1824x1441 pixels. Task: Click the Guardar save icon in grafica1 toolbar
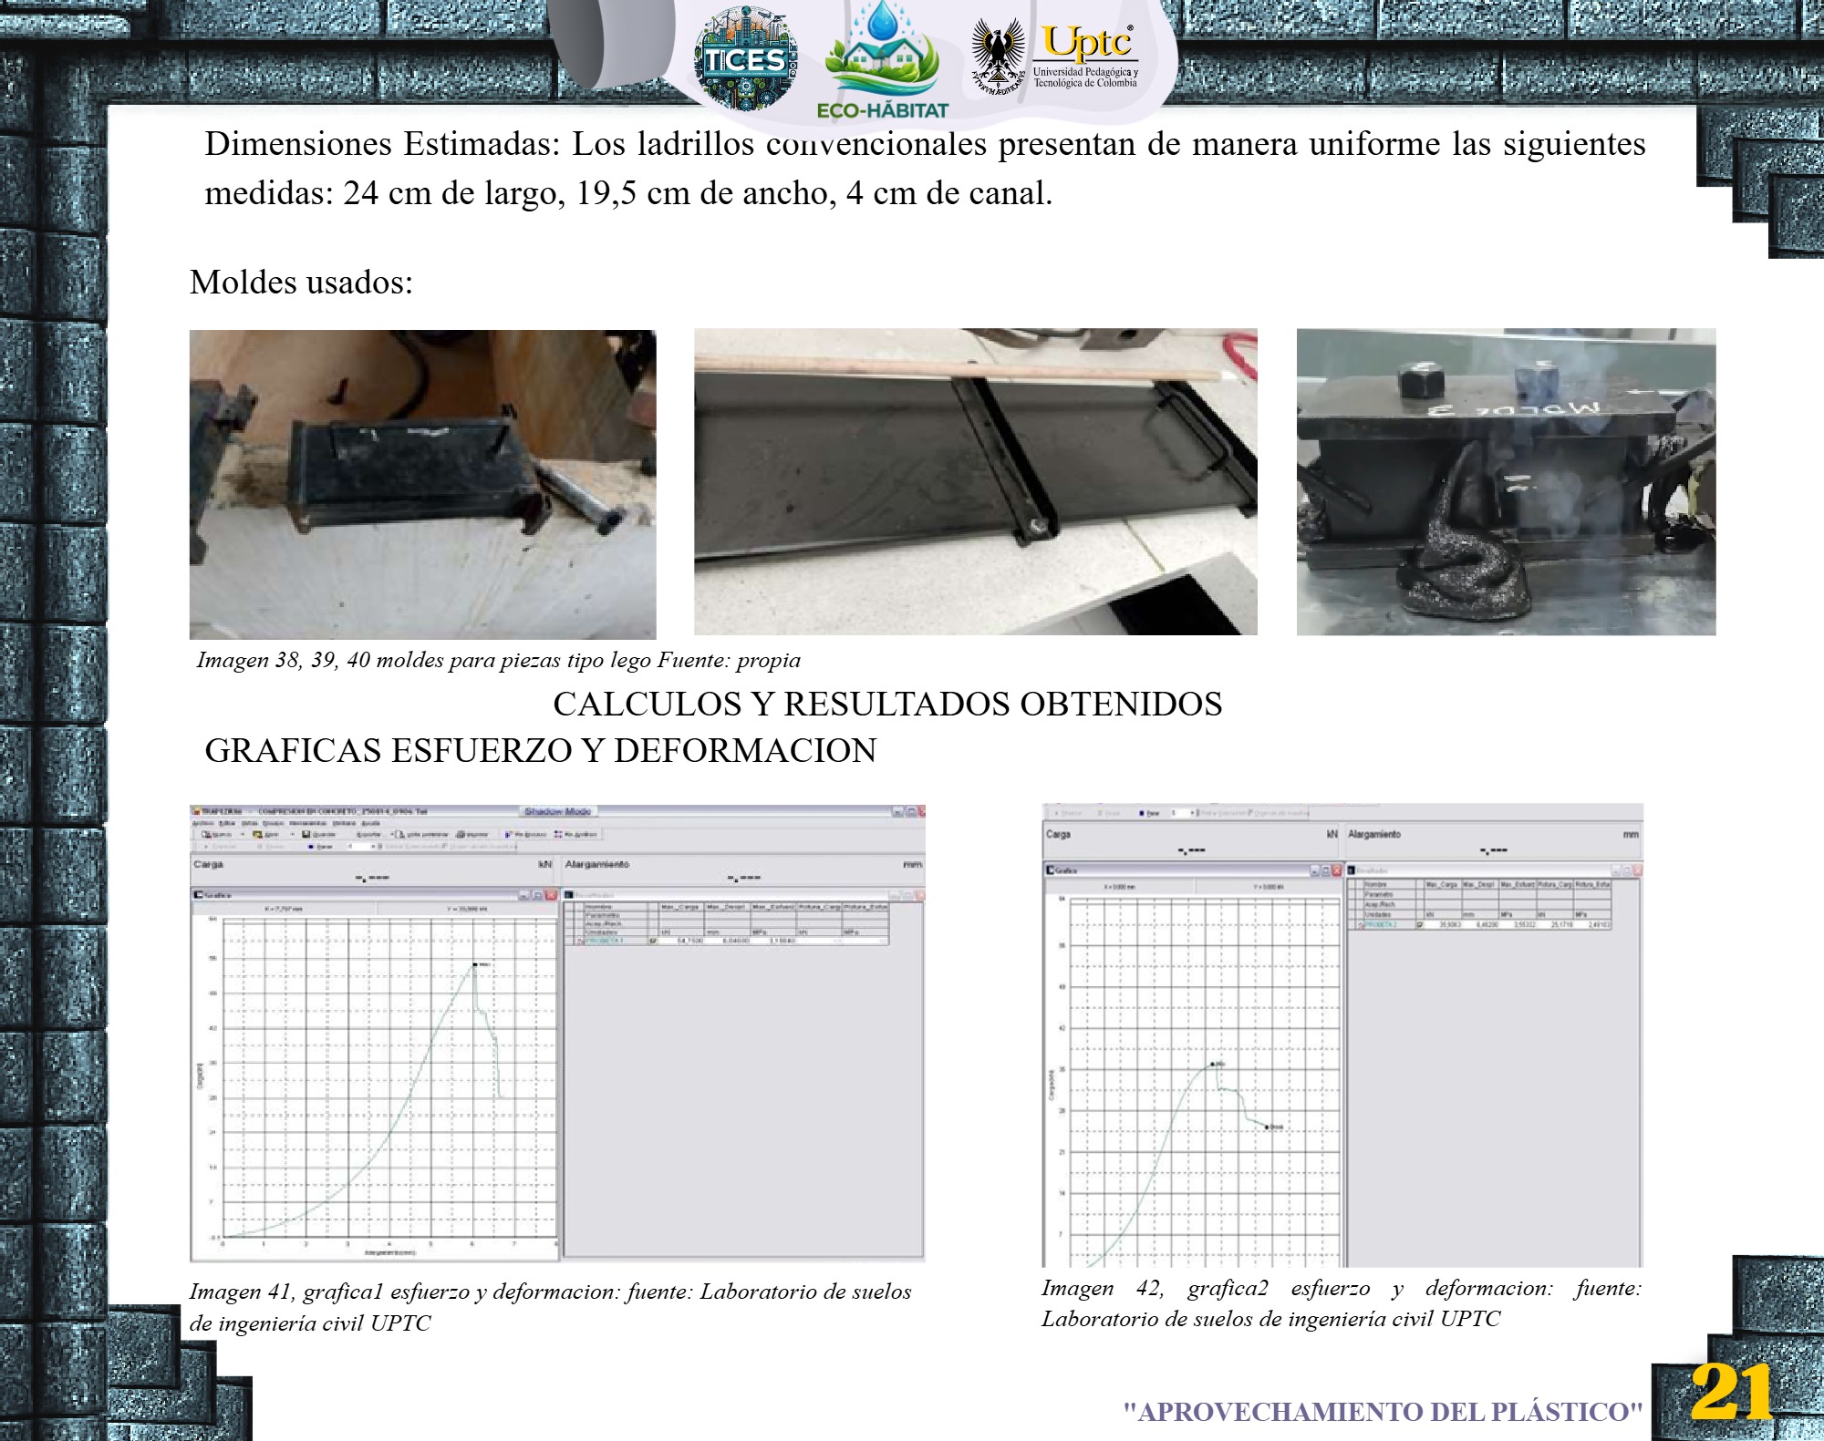[x=306, y=834]
